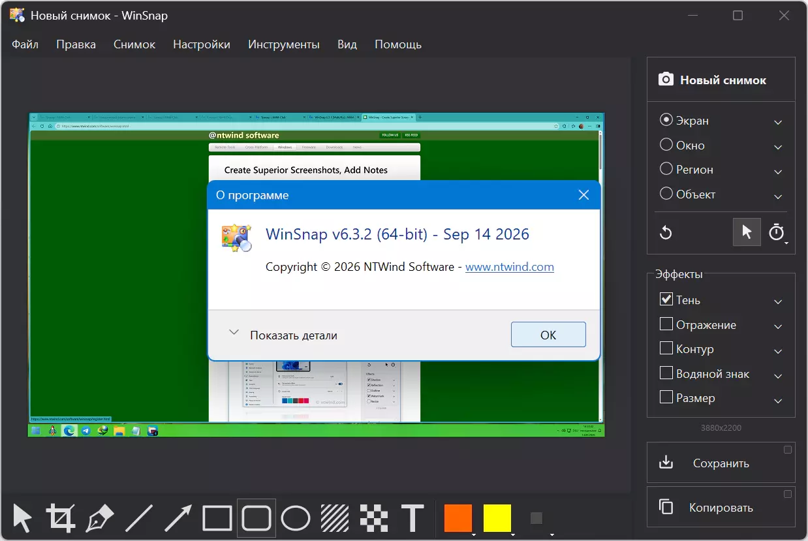Click the 3880x2200 size label
The image size is (808, 541).
[721, 428]
